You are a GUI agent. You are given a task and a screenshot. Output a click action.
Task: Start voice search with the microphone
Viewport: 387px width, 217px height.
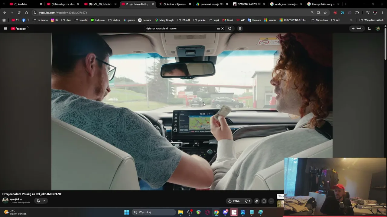240,29
